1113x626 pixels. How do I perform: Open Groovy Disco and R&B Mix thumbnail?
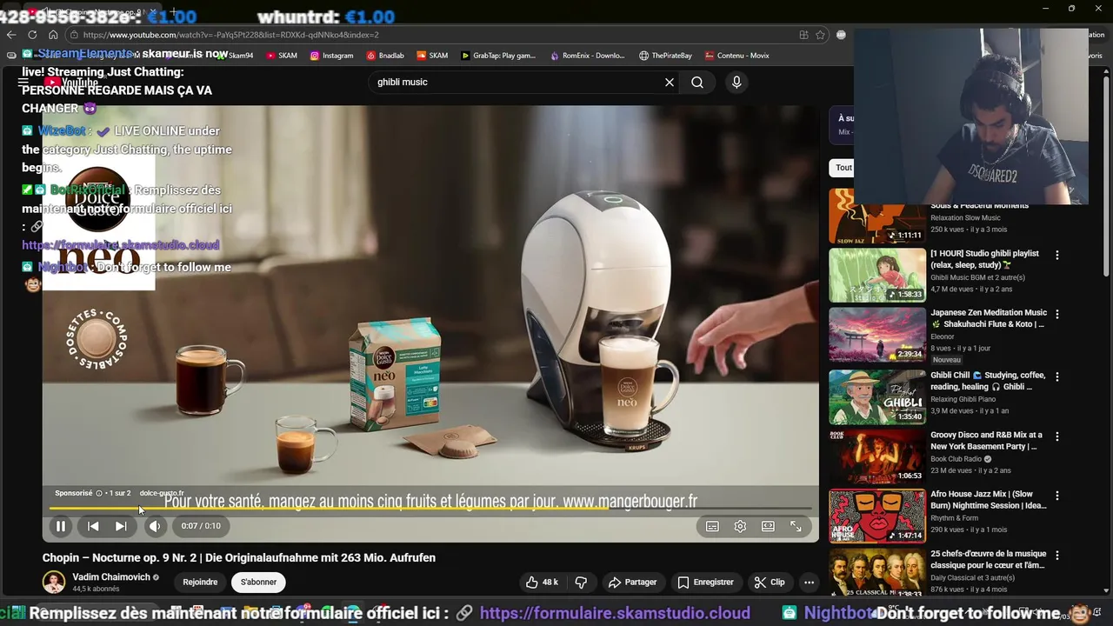click(x=877, y=456)
